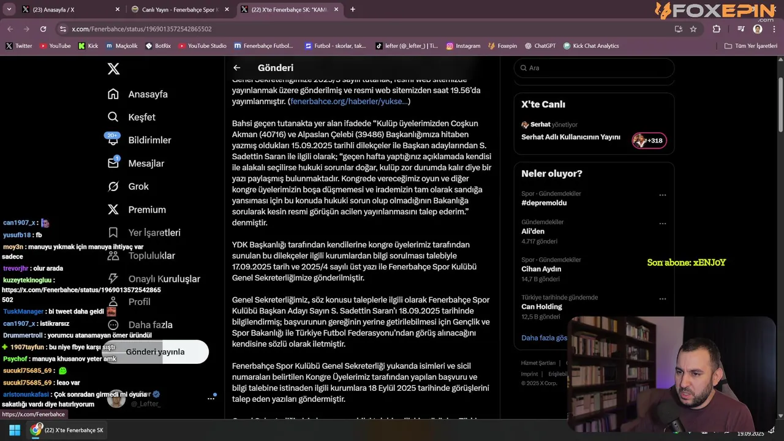Open Grok icon in sidebar
784x441 pixels.
113,186
